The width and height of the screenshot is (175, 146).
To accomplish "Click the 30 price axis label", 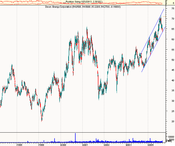I will (173, 101).
